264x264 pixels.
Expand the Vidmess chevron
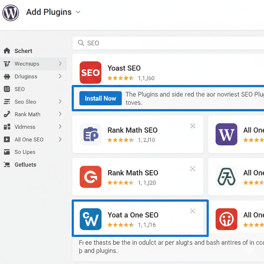tap(60, 127)
